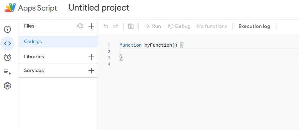Open the project Overview info icon
Image resolution: width=299 pixels, height=130 pixels.
[7, 29]
